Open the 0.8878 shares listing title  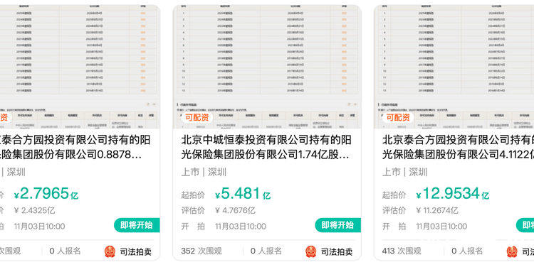[75, 147]
